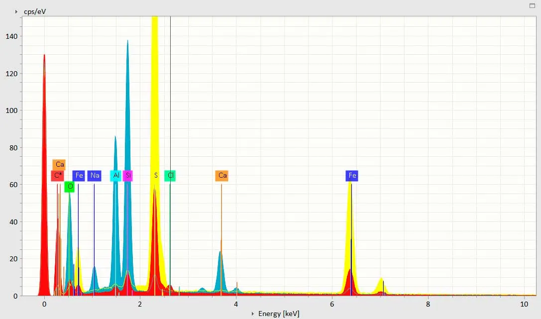
Task: Select the green O element marker
Action: click(x=70, y=187)
